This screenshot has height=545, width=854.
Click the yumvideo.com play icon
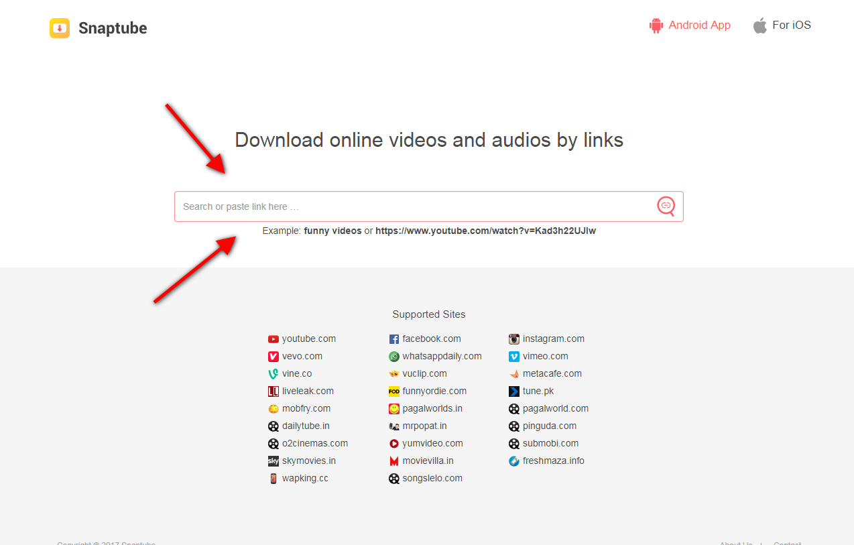(394, 444)
